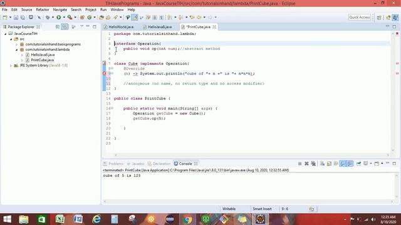
Task: Maximize the editor area
Action: [x=394, y=26]
